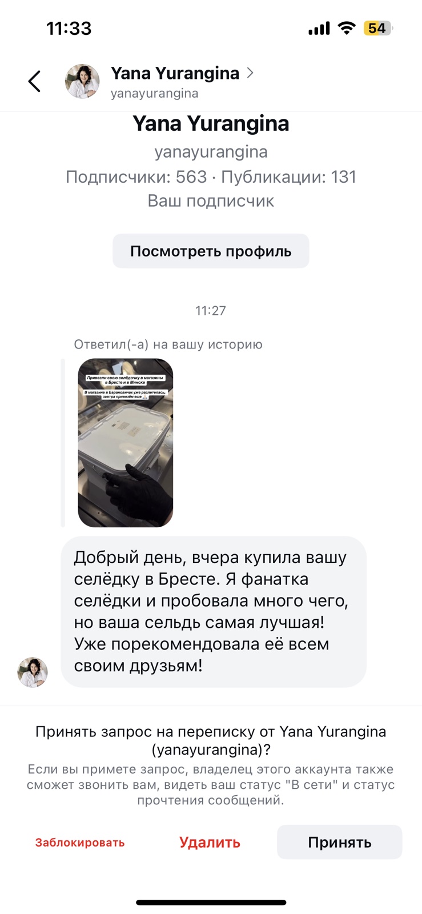Viewport: 422px width, 914px height.
Task: Tap the small avatar beside the message
Action: click(33, 672)
